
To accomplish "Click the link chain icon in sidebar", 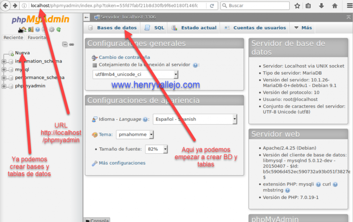I will pos(72,44).
